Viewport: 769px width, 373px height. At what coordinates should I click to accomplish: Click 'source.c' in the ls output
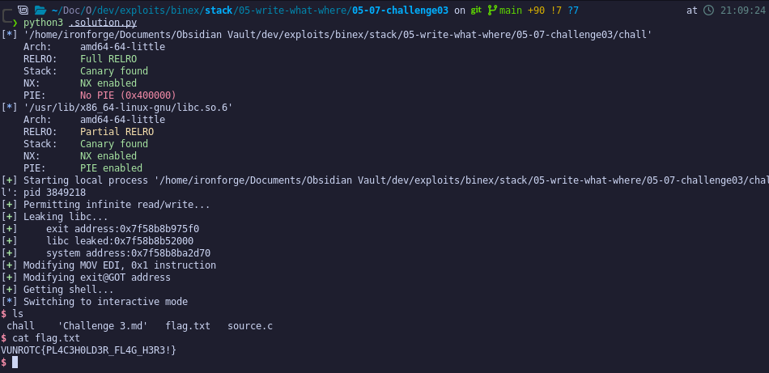click(250, 326)
